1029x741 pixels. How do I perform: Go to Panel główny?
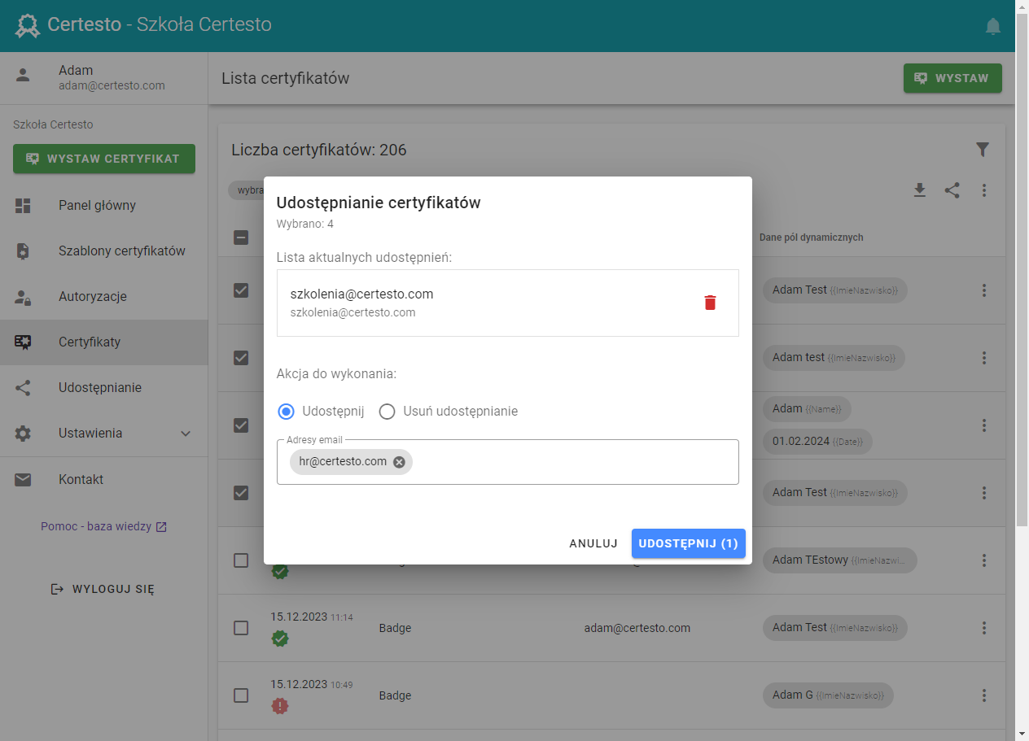[104, 206]
